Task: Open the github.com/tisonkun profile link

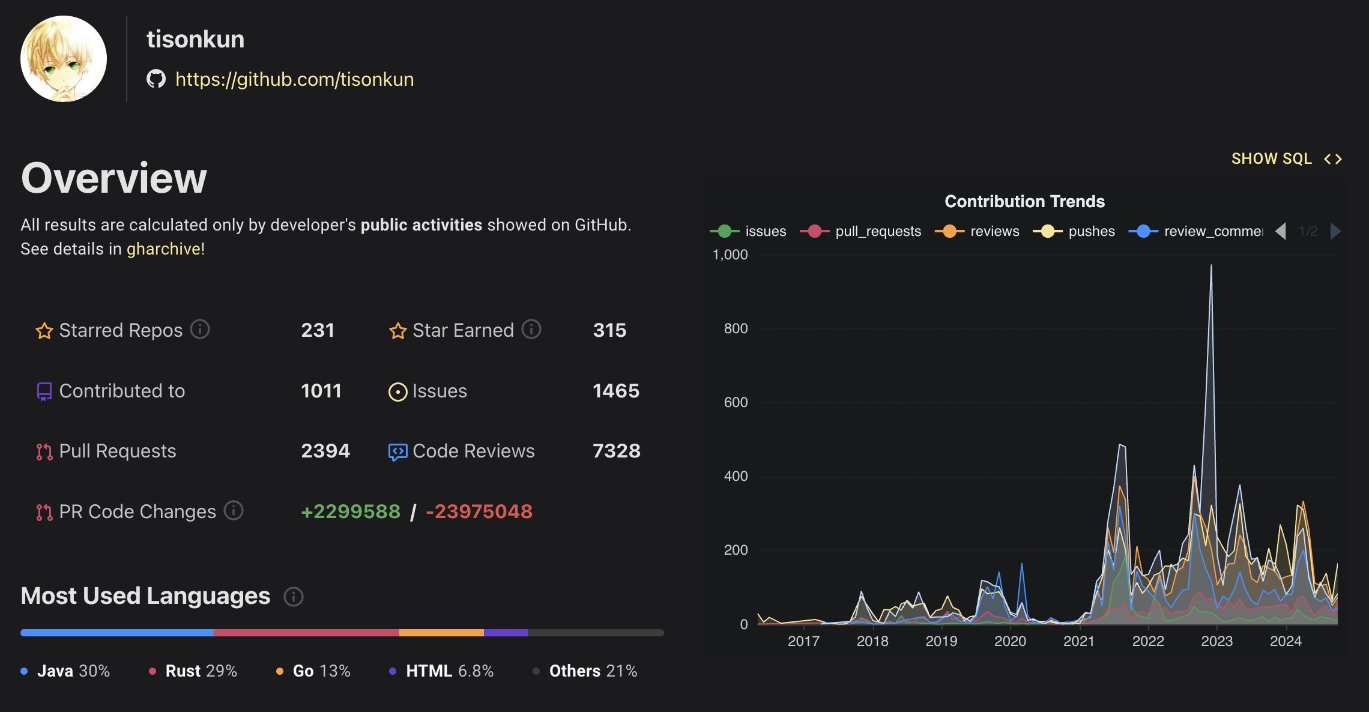Action: [294, 79]
